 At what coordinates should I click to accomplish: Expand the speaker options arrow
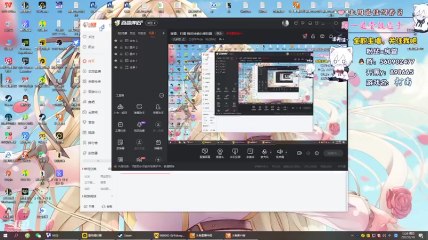286,152
